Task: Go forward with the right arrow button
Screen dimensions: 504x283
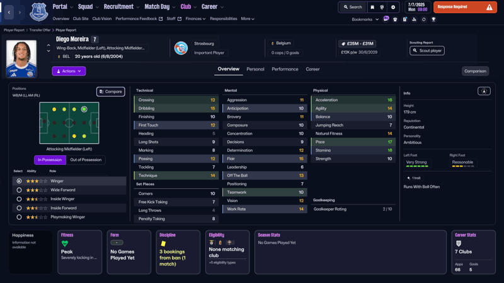Action: (x=20, y=12)
